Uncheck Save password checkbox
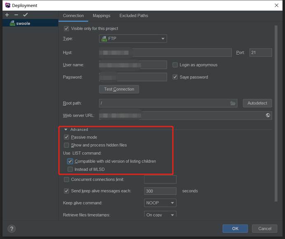Viewport: 285px width, 239px height. pyautogui.click(x=175, y=77)
